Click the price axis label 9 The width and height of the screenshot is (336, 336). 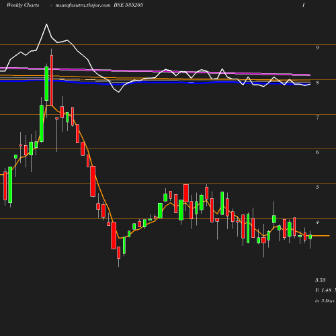tap(317, 48)
